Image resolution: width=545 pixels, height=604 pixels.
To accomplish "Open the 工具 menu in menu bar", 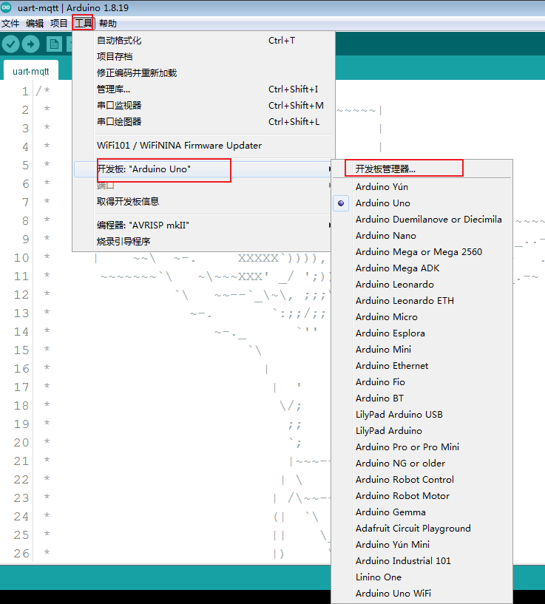I will [x=83, y=24].
